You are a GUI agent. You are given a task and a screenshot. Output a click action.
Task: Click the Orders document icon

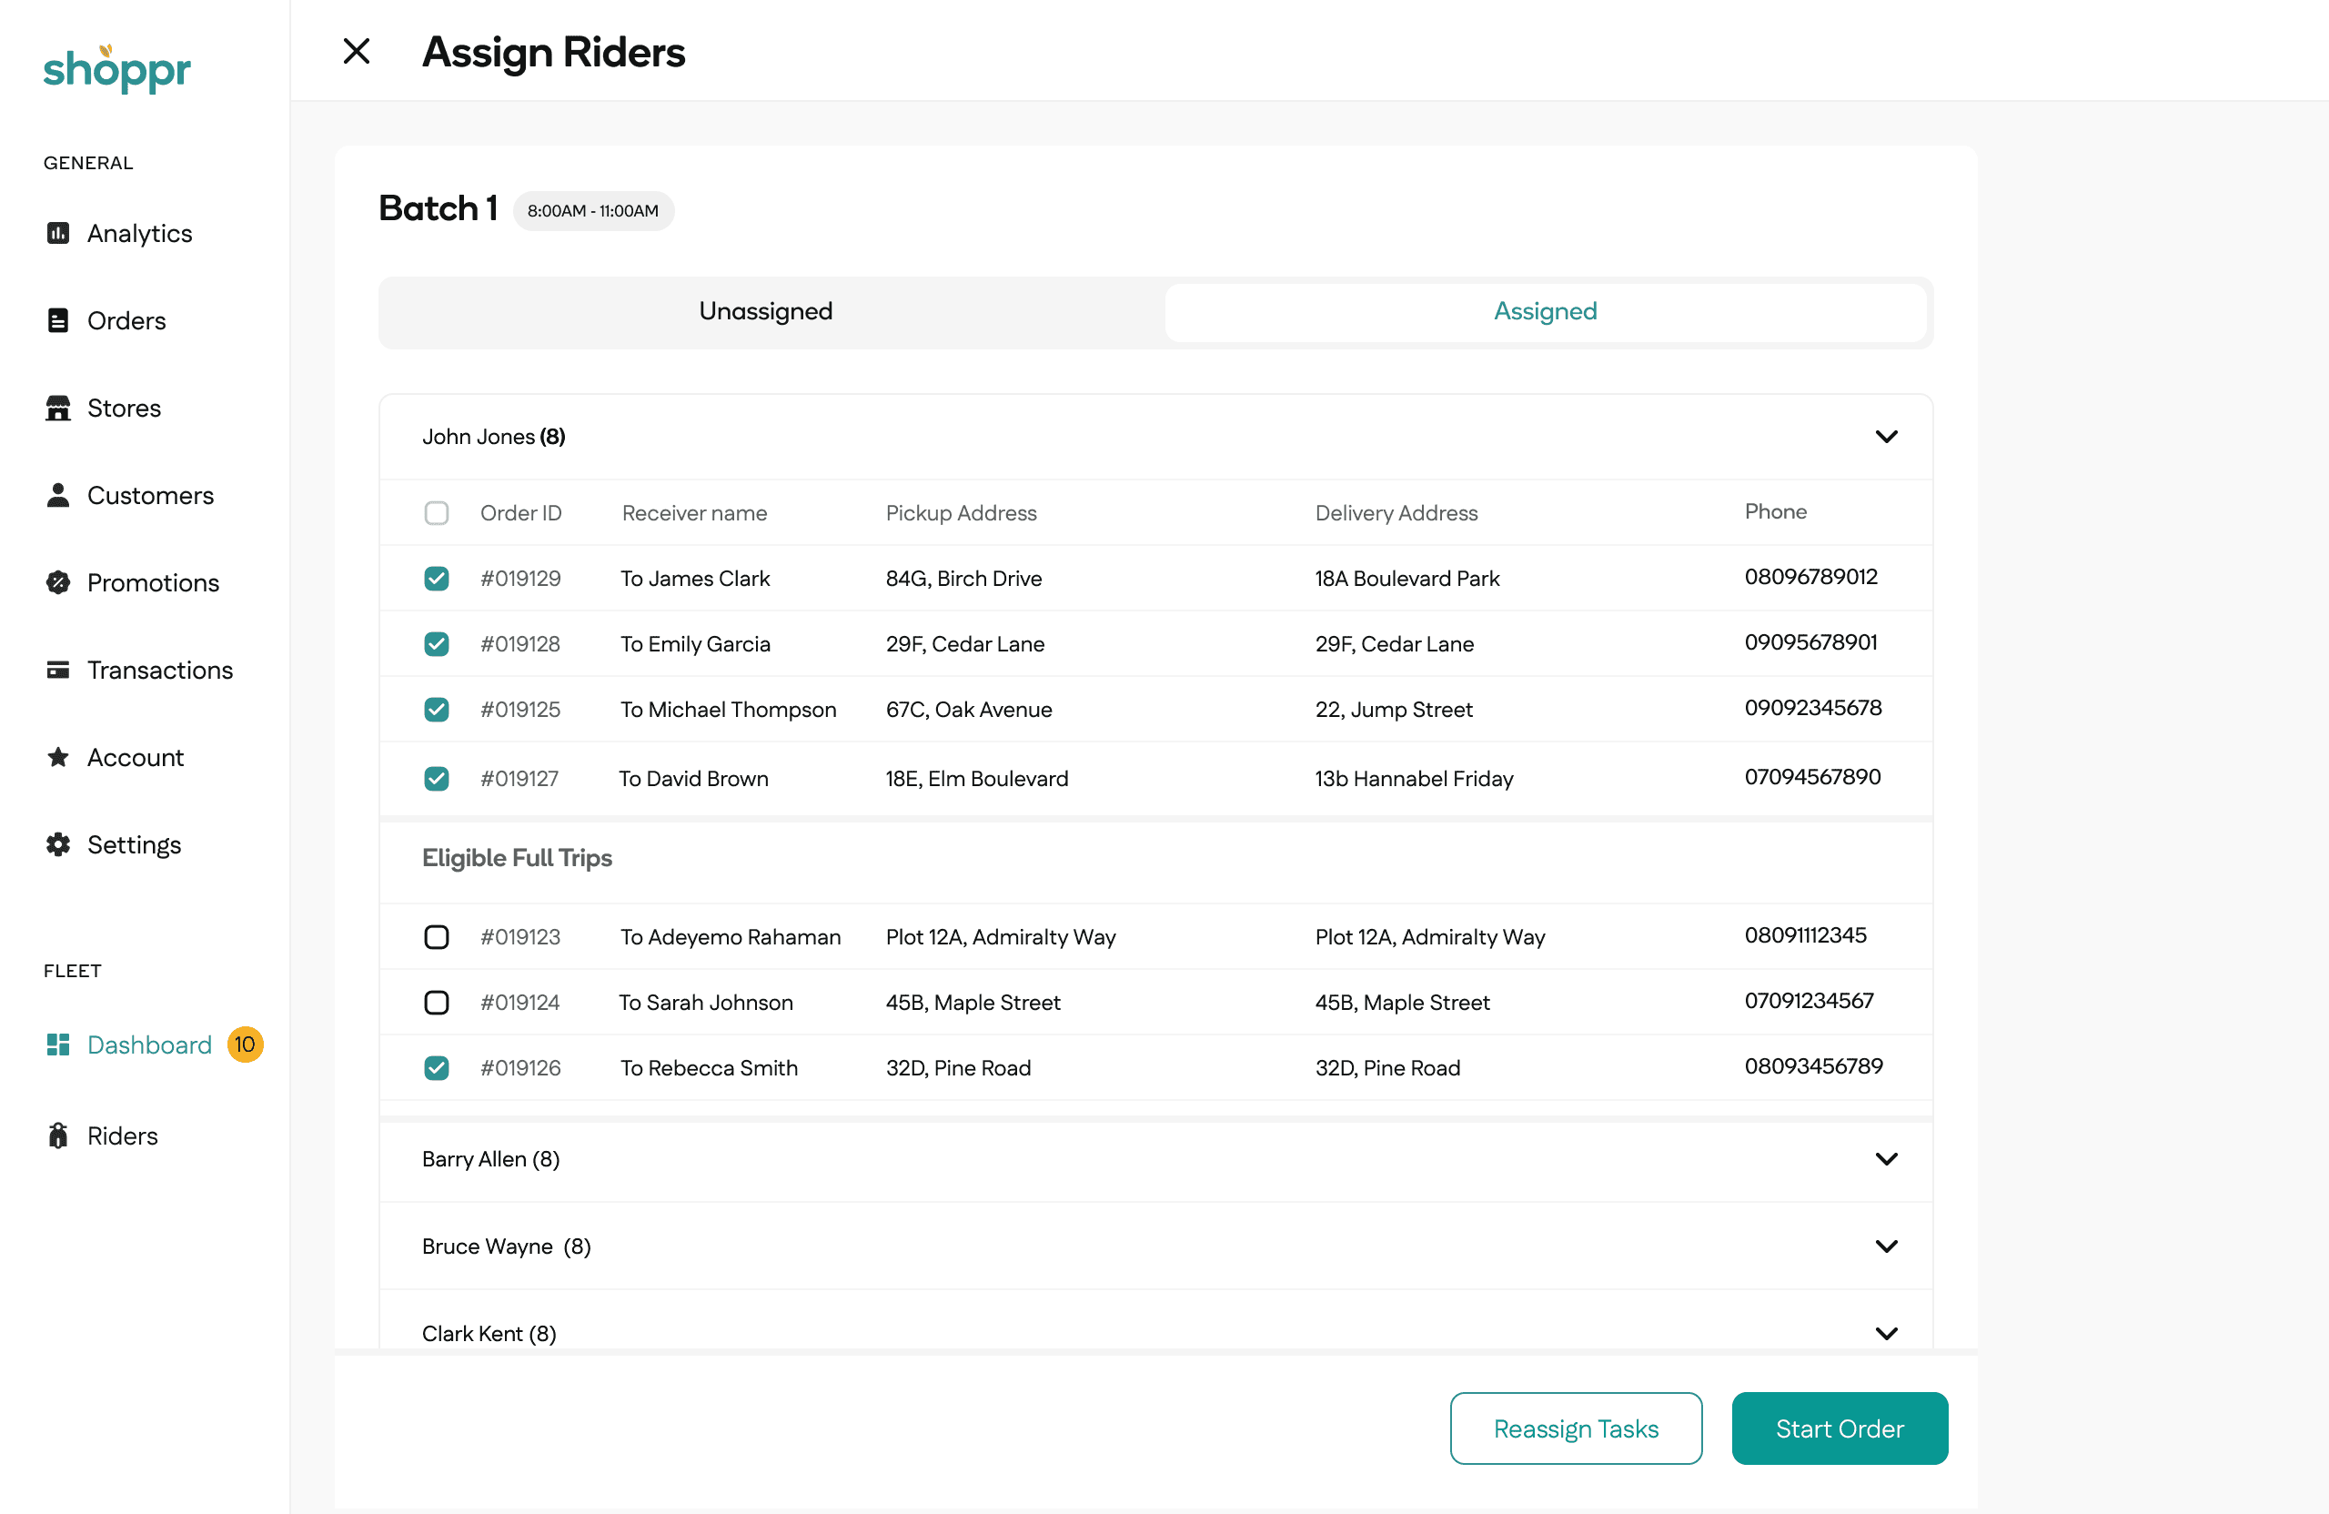(x=57, y=320)
